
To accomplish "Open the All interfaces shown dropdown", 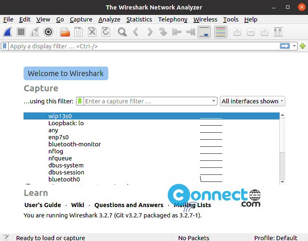I will tap(253, 101).
